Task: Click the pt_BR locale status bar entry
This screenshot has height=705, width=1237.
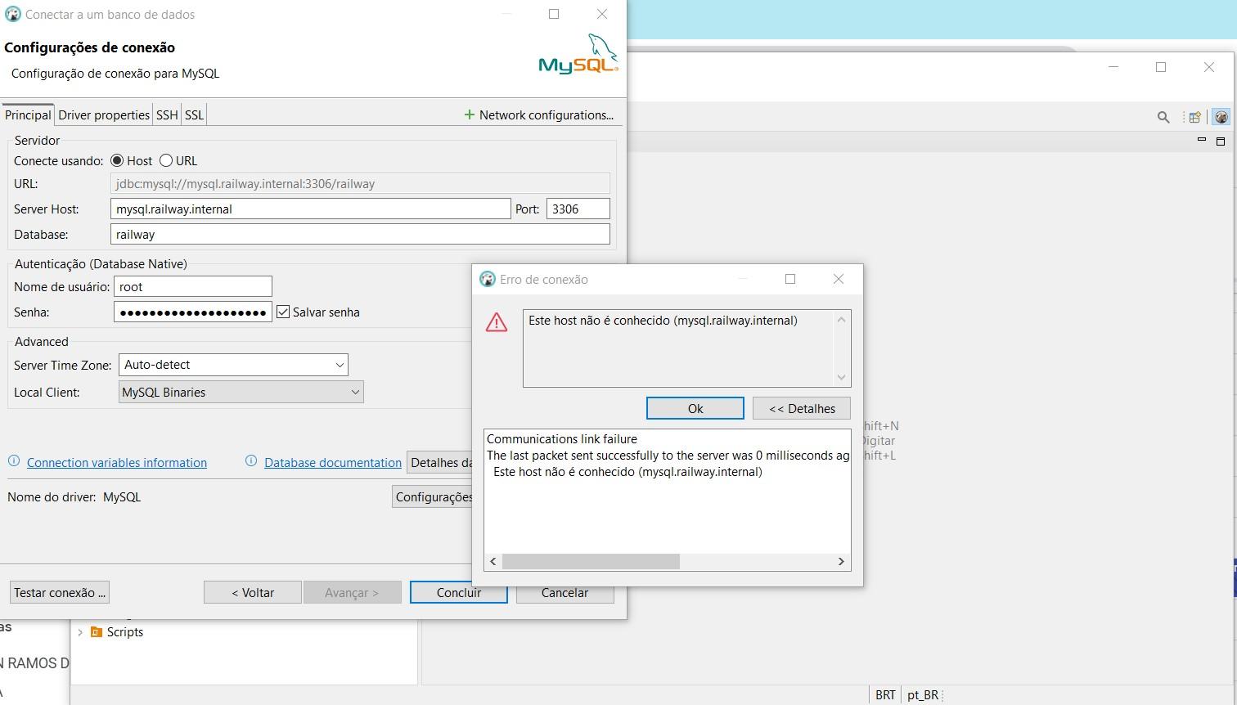Action: [922, 694]
